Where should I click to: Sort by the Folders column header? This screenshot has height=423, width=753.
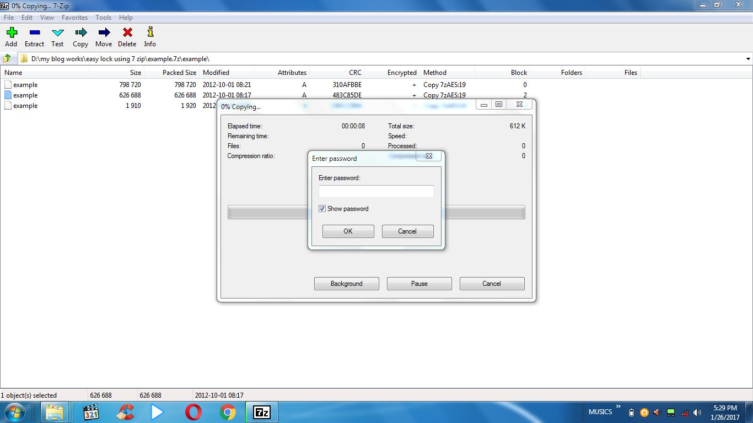tap(557, 73)
